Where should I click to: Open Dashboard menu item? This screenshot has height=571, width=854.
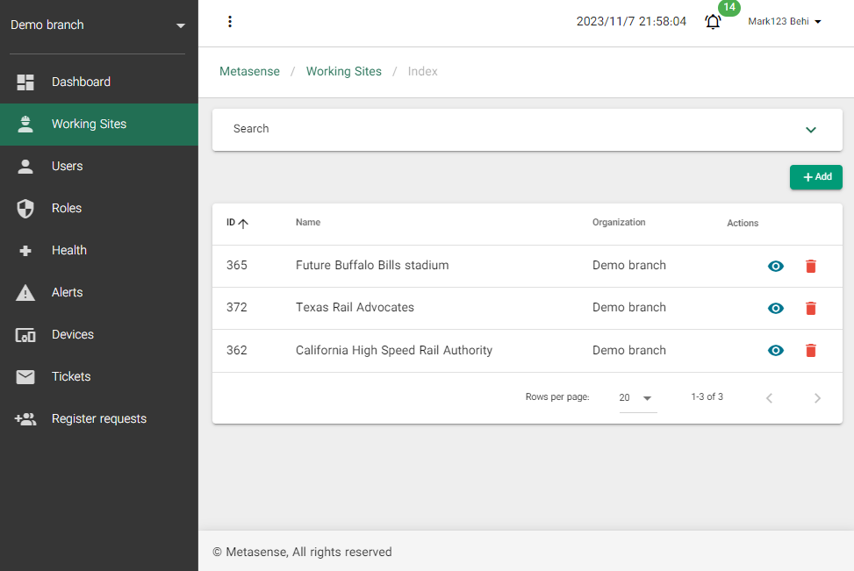[x=98, y=82]
